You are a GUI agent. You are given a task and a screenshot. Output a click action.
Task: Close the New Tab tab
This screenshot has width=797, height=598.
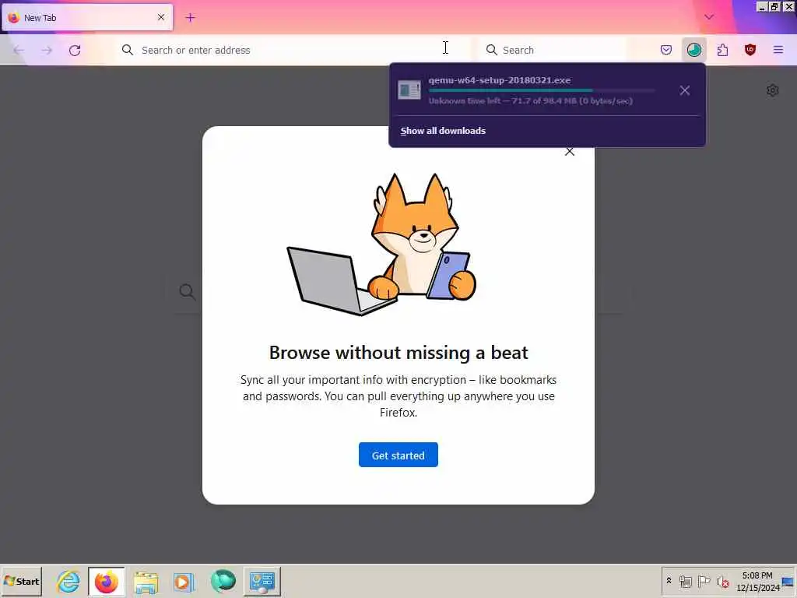click(x=161, y=17)
